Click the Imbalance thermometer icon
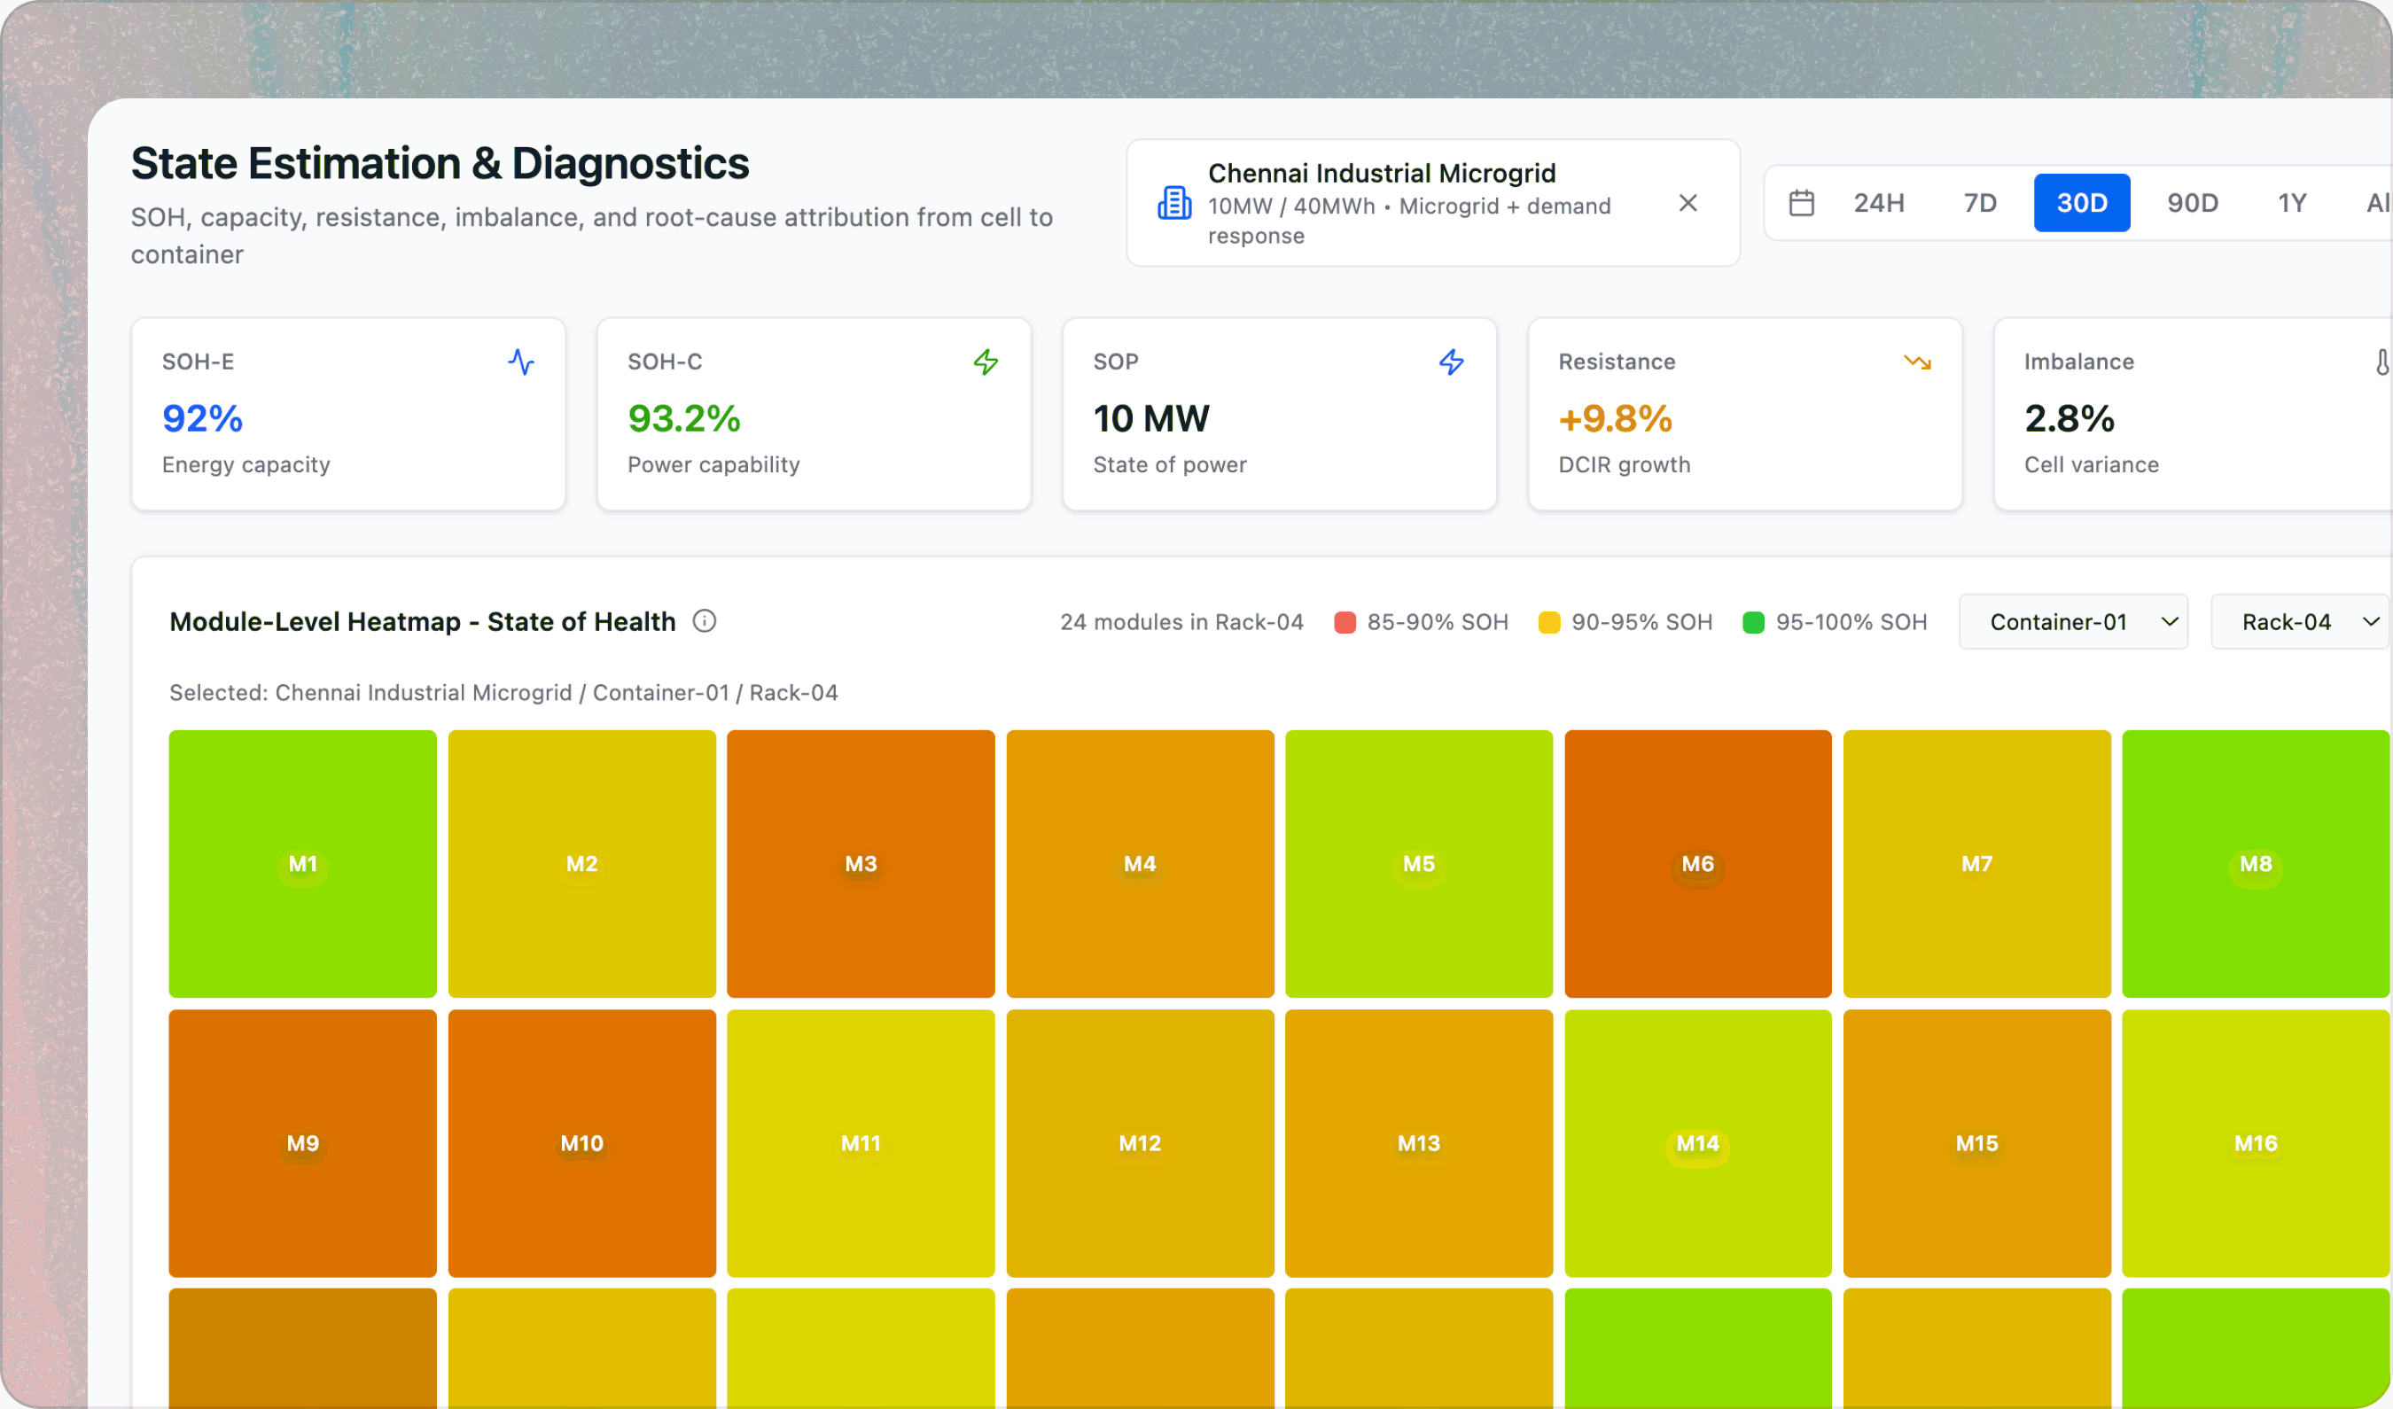This screenshot has width=2393, height=1409. pos(2381,362)
